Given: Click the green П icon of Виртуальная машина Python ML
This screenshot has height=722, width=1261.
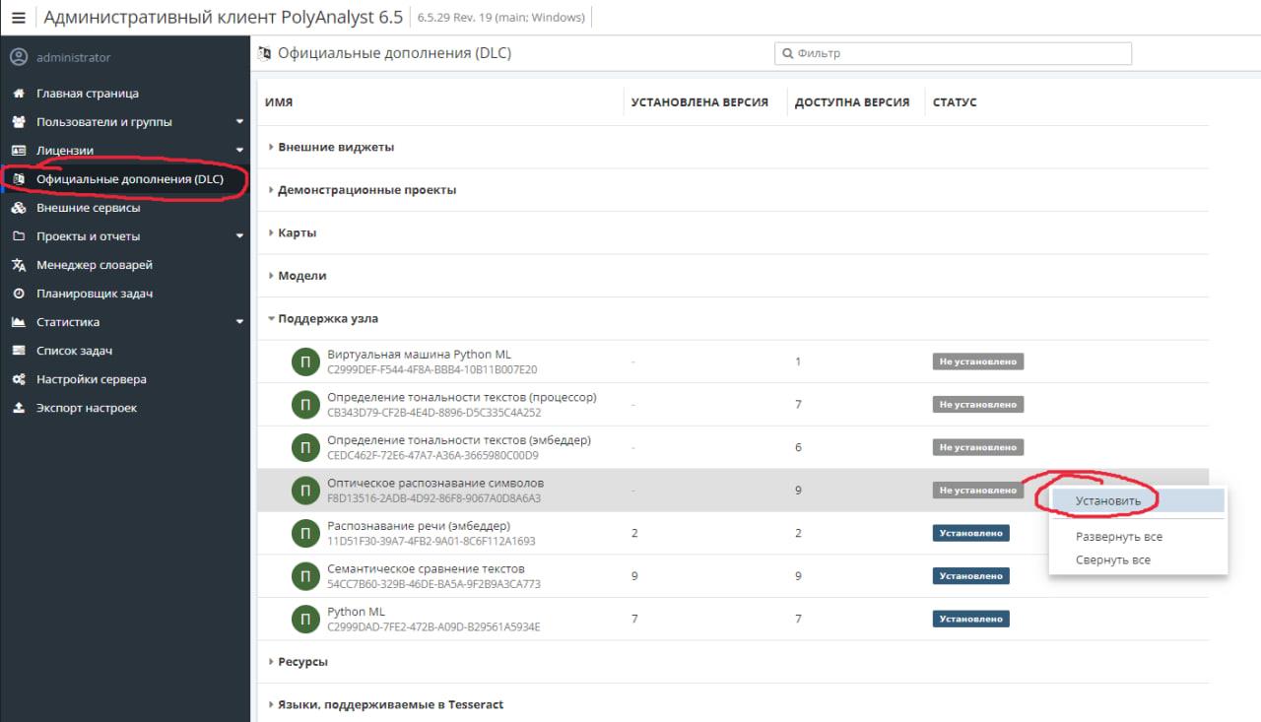Looking at the screenshot, I should point(306,361).
